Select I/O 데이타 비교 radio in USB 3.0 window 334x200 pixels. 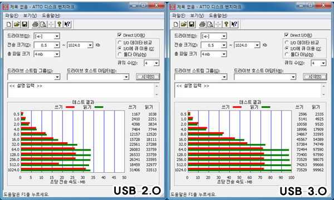click(287, 43)
